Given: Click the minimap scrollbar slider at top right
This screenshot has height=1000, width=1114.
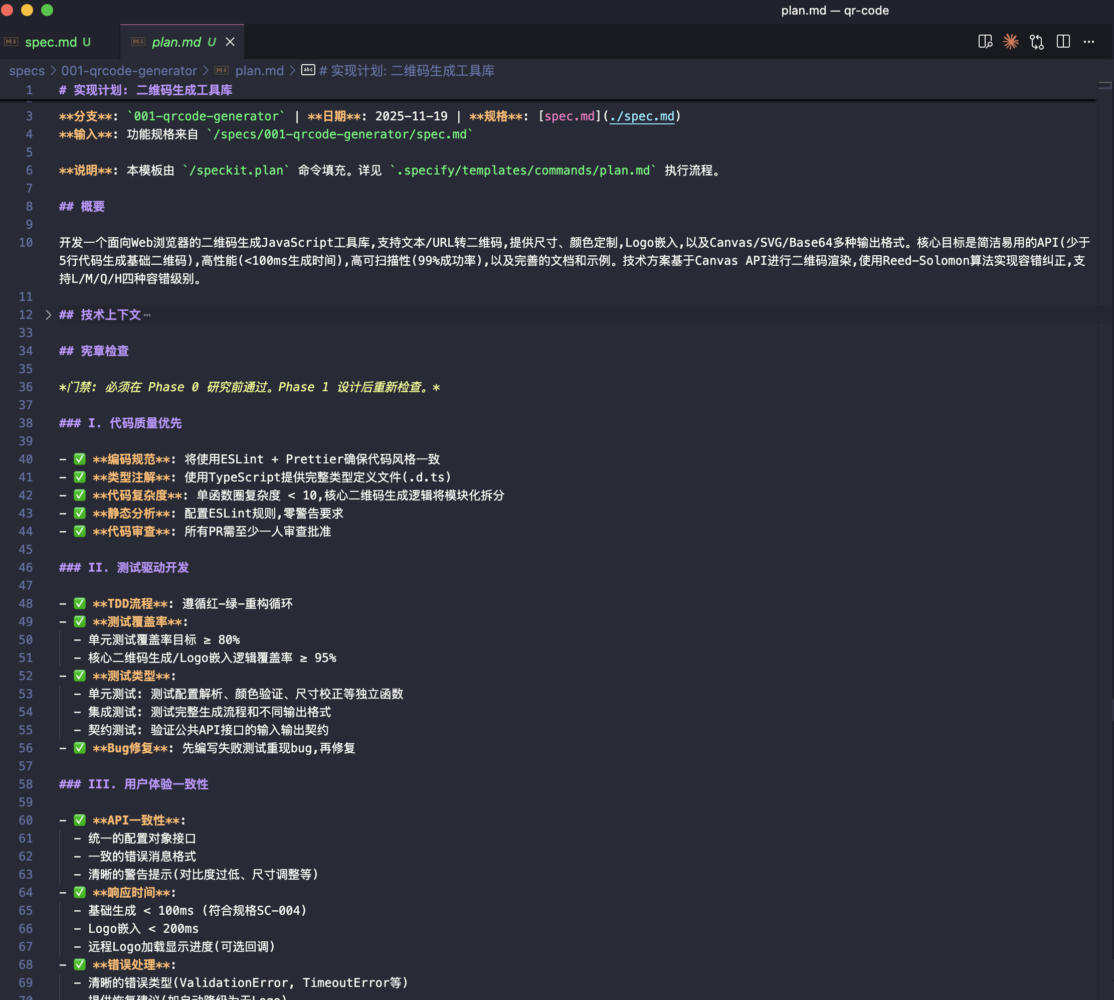Looking at the screenshot, I should click(x=1104, y=86).
